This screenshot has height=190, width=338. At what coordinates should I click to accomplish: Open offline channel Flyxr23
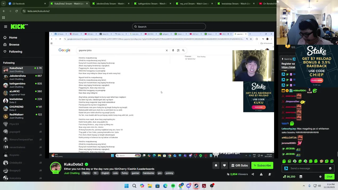pos(22,124)
